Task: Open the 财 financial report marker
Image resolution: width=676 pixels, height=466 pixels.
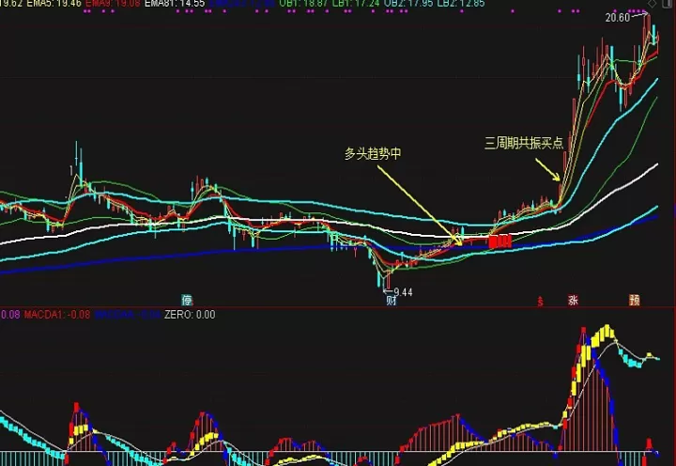Action: click(x=391, y=300)
